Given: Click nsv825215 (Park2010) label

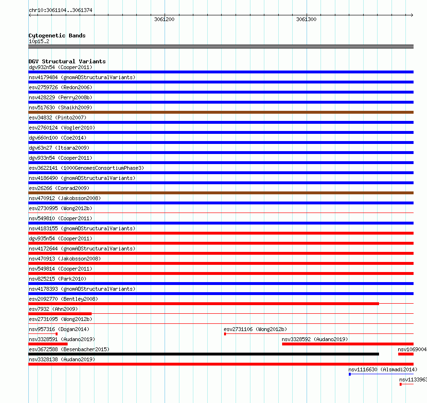Looking at the screenshot, I should click(58, 279).
